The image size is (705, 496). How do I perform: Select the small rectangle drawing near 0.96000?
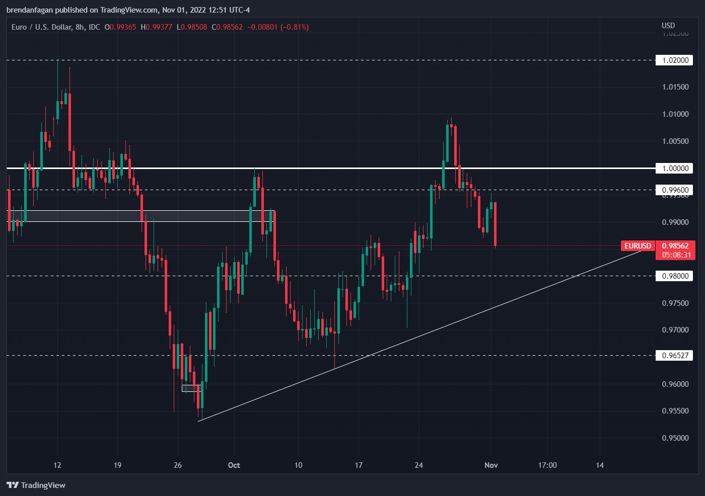191,388
